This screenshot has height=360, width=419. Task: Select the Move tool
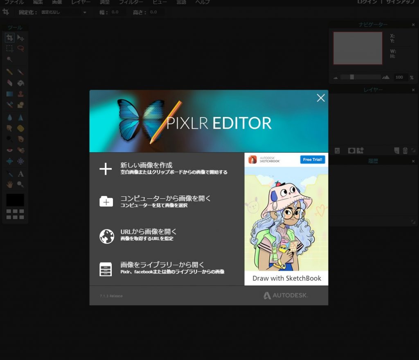tap(20, 38)
